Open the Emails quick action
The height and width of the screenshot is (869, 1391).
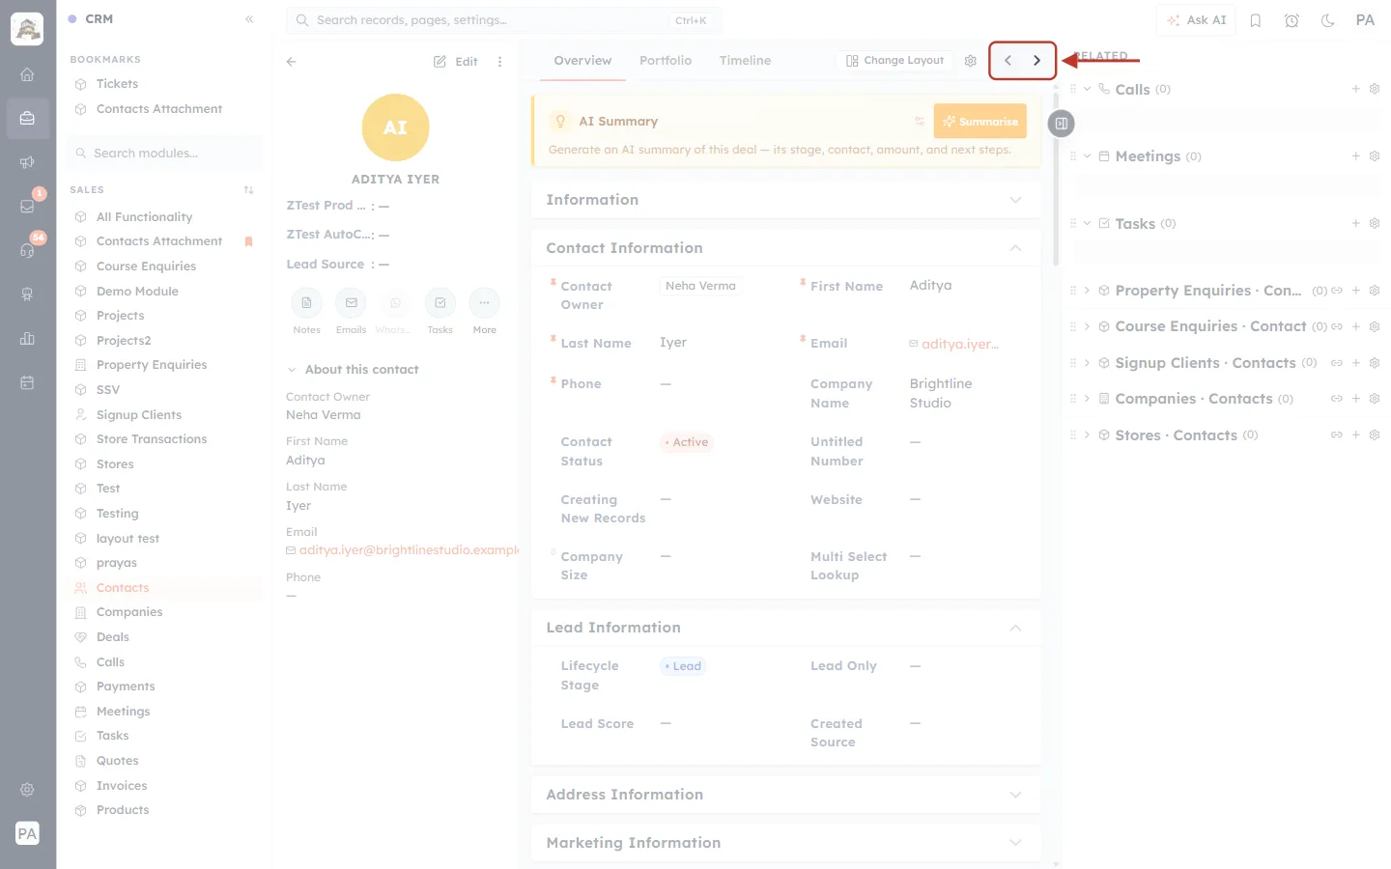351,303
